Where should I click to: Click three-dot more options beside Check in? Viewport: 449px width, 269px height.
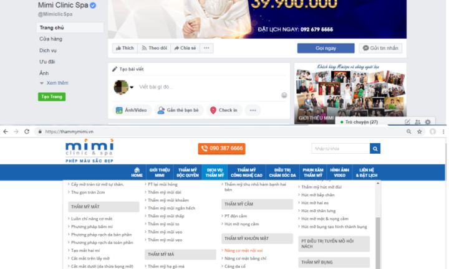pyautogui.click(x=253, y=110)
